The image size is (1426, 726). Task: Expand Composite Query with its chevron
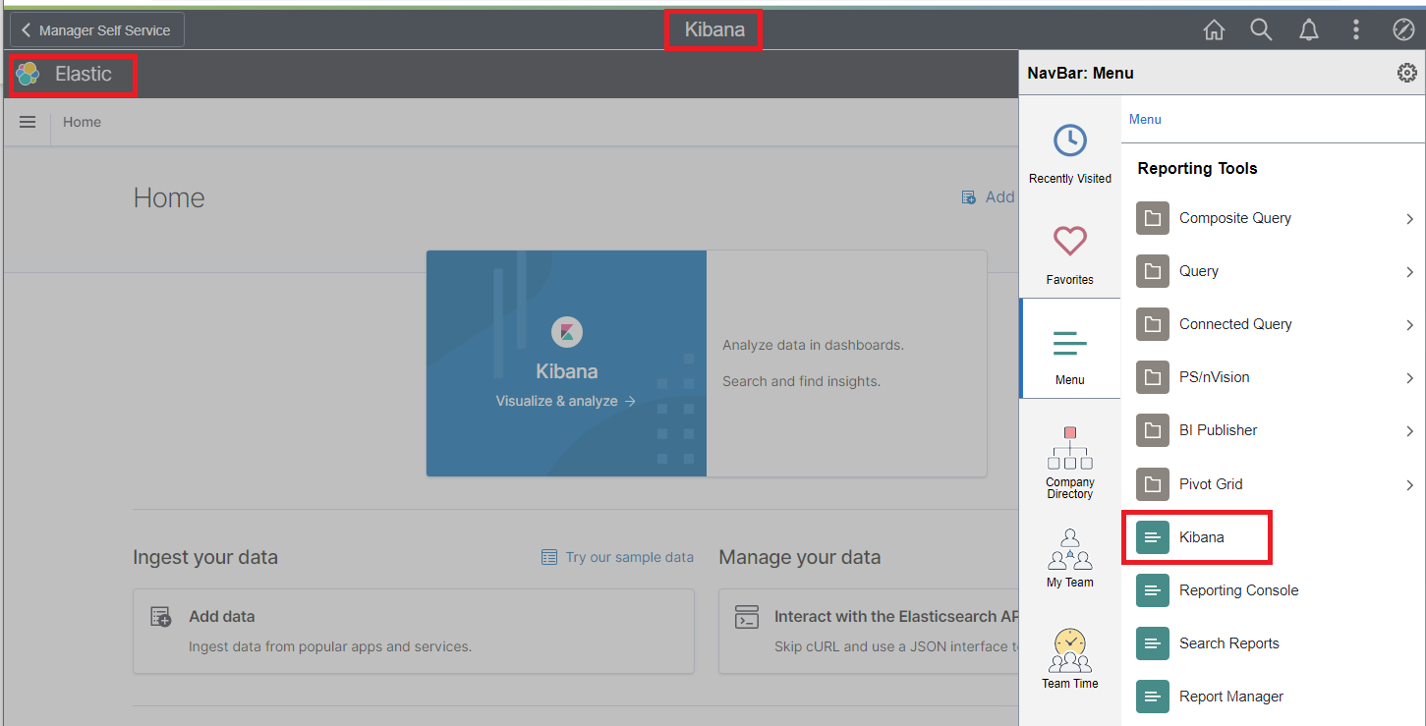point(1410,219)
